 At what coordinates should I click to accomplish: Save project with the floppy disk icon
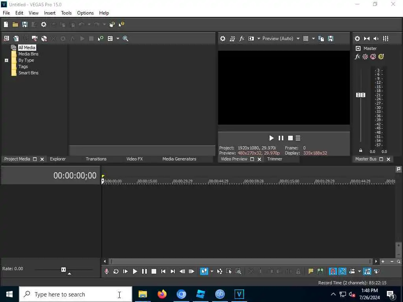coord(25,24)
